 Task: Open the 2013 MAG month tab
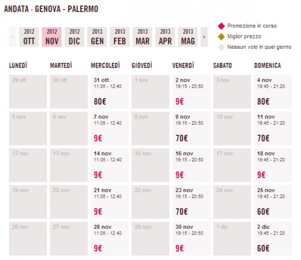(188, 37)
